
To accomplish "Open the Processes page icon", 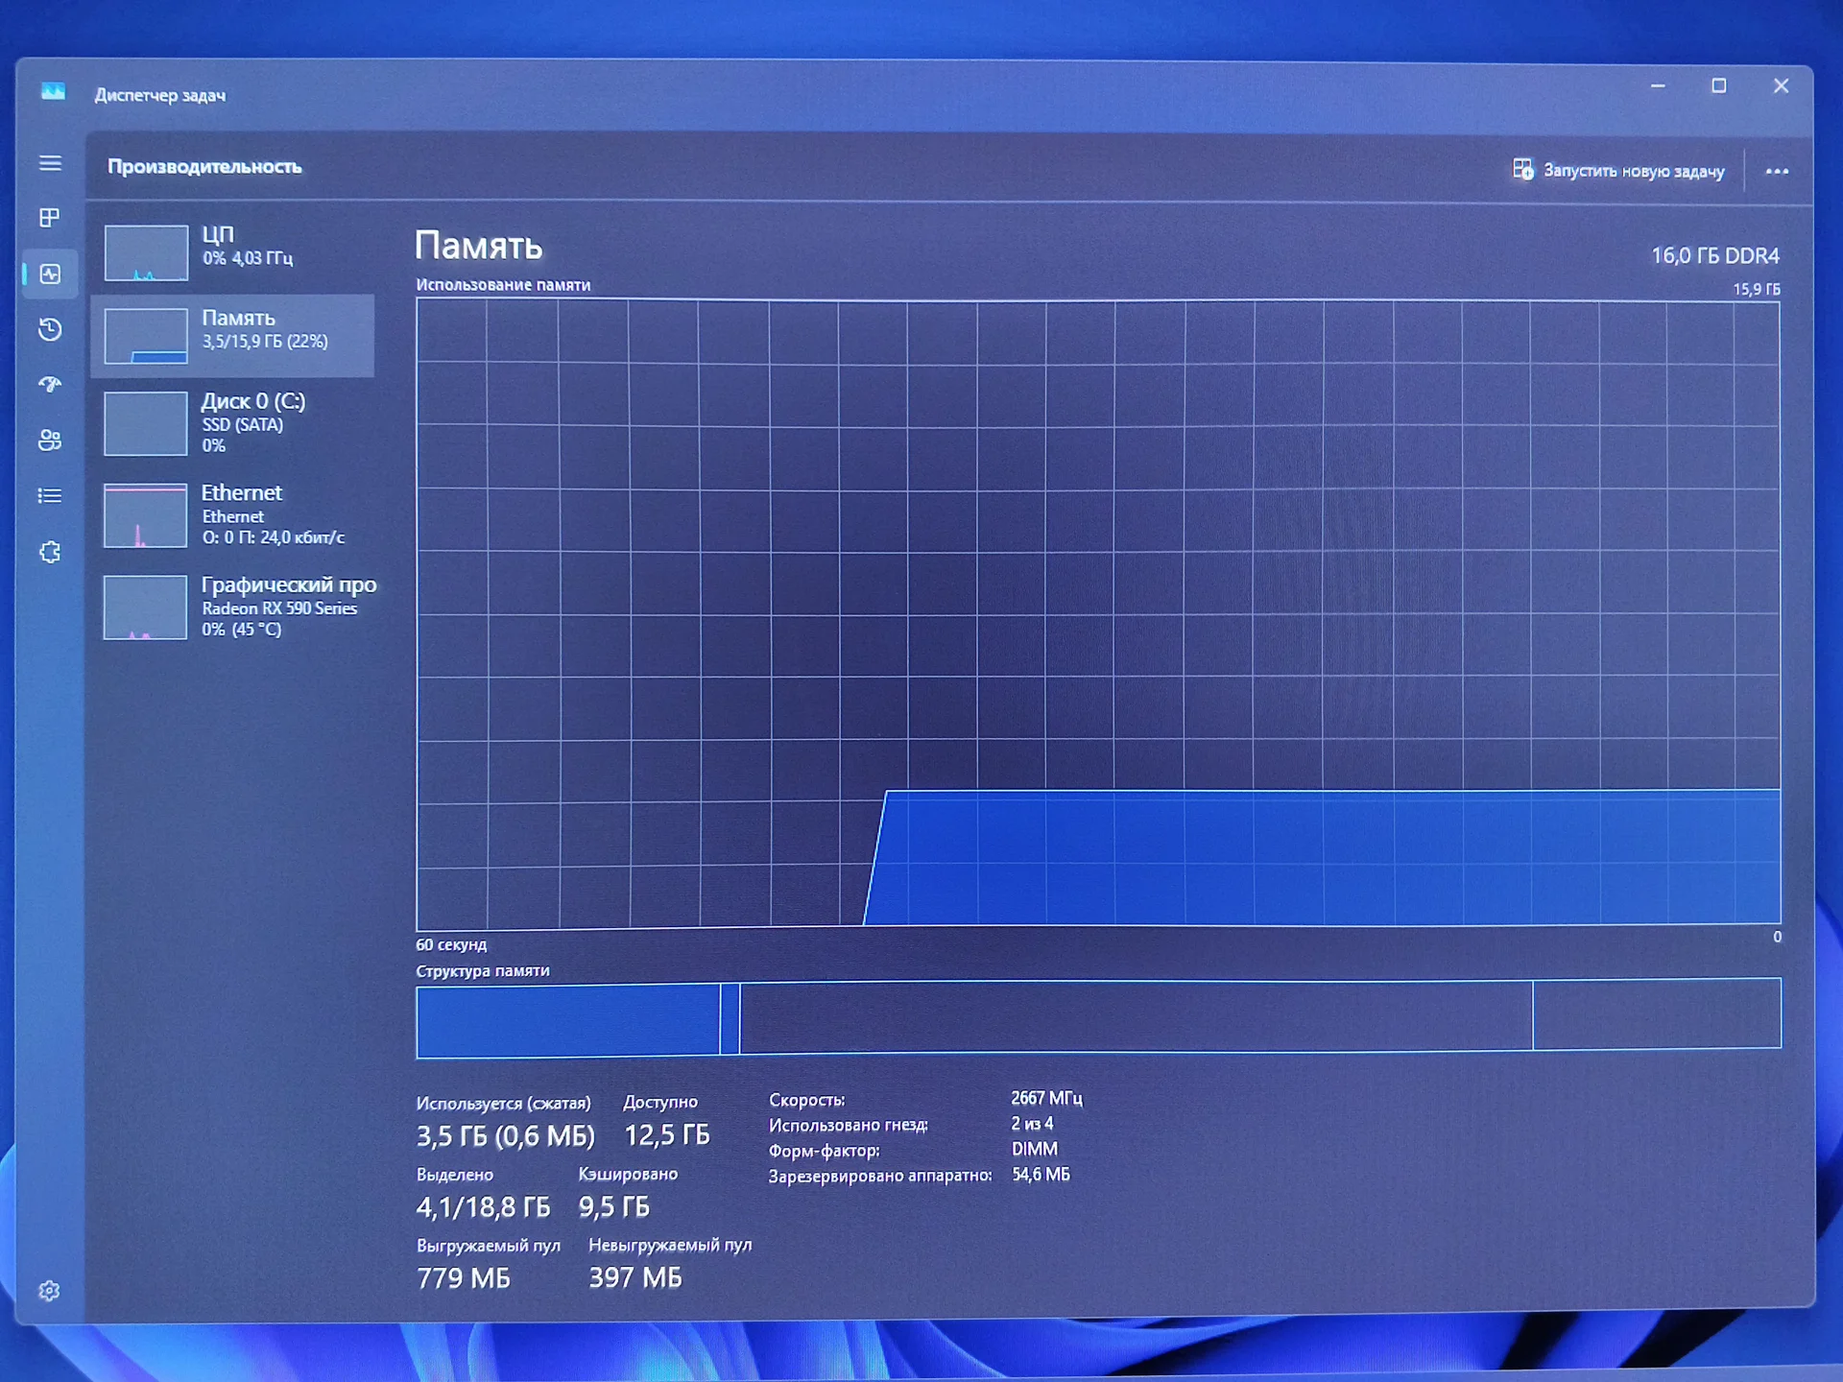I will point(50,218).
